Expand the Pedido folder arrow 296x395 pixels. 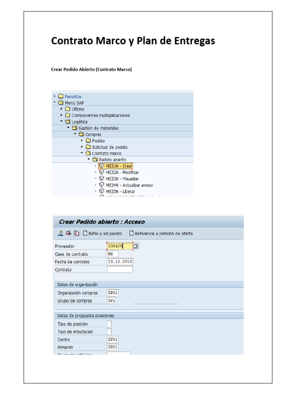[82, 140]
